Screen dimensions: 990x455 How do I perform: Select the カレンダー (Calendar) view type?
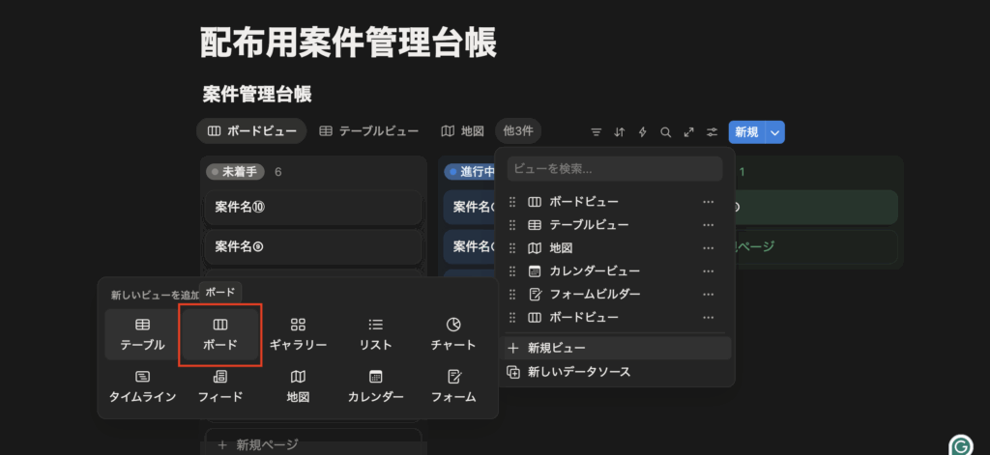[376, 385]
